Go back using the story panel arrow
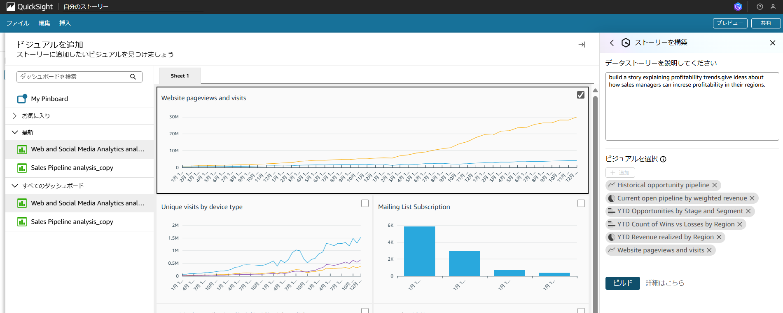783x313 pixels. point(612,43)
